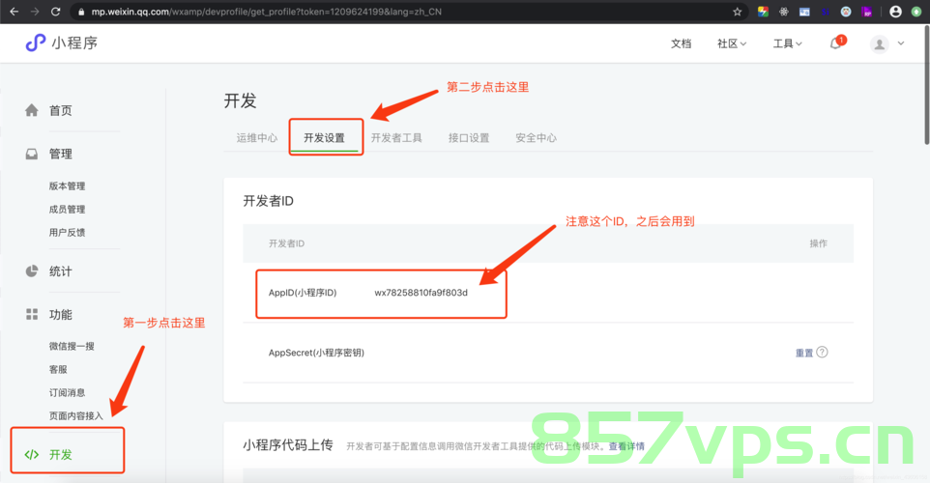Switch to the 开发者工具 tab
Viewport: 930px width, 483px height.
[396, 137]
